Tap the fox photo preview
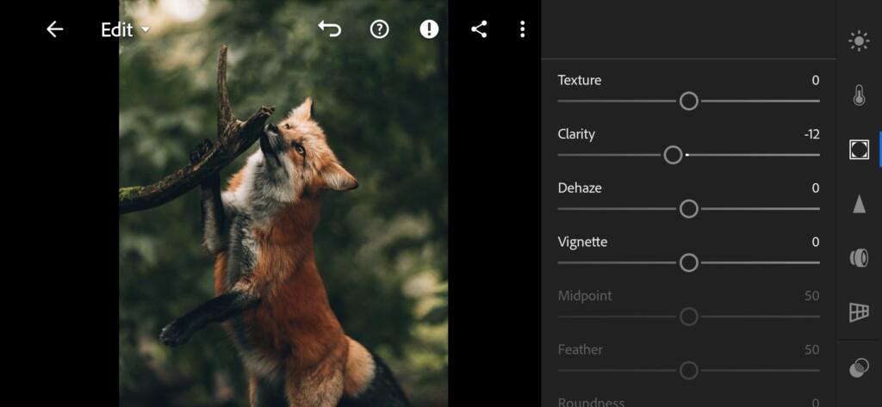The width and height of the screenshot is (882, 407). (283, 203)
